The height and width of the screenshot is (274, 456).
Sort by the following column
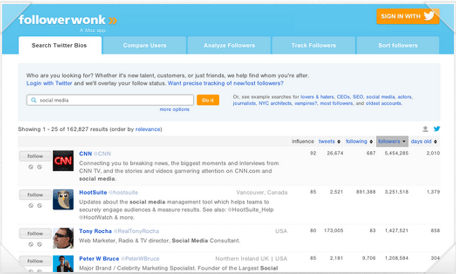point(359,141)
